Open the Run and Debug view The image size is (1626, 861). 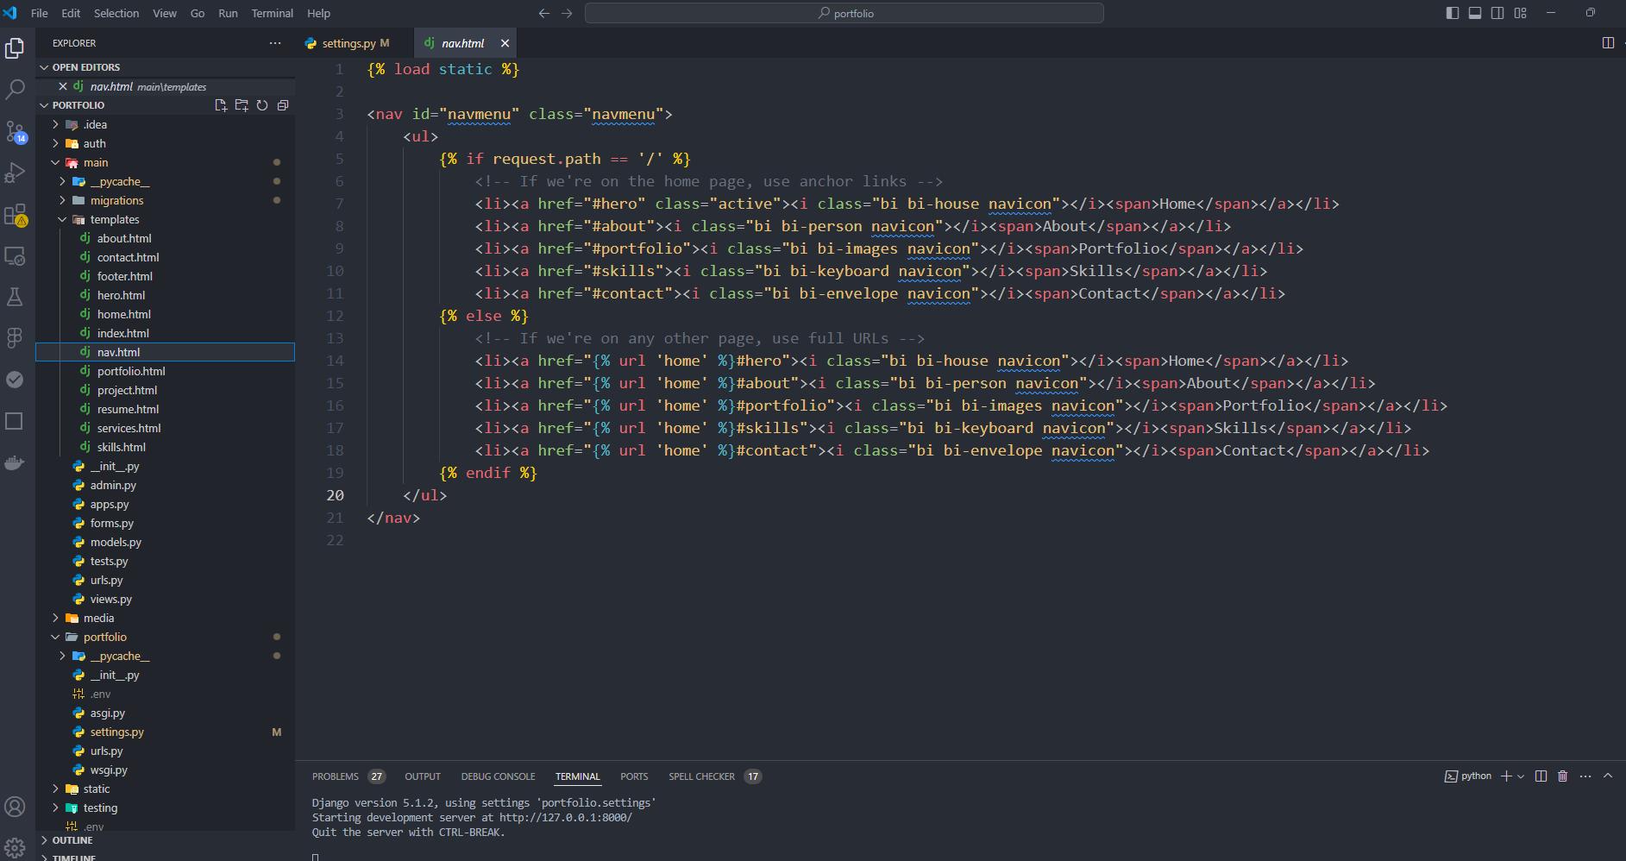coord(15,173)
